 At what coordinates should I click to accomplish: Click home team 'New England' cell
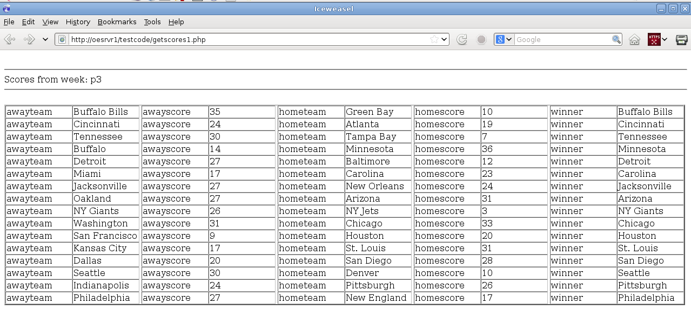tap(378, 298)
